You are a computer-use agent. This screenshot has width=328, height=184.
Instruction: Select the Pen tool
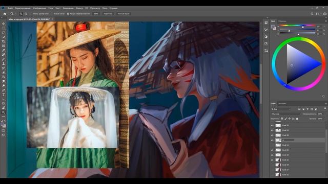[4, 90]
